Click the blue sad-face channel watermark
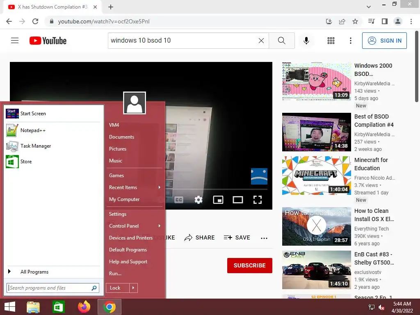The image size is (420, 315). 259,176
